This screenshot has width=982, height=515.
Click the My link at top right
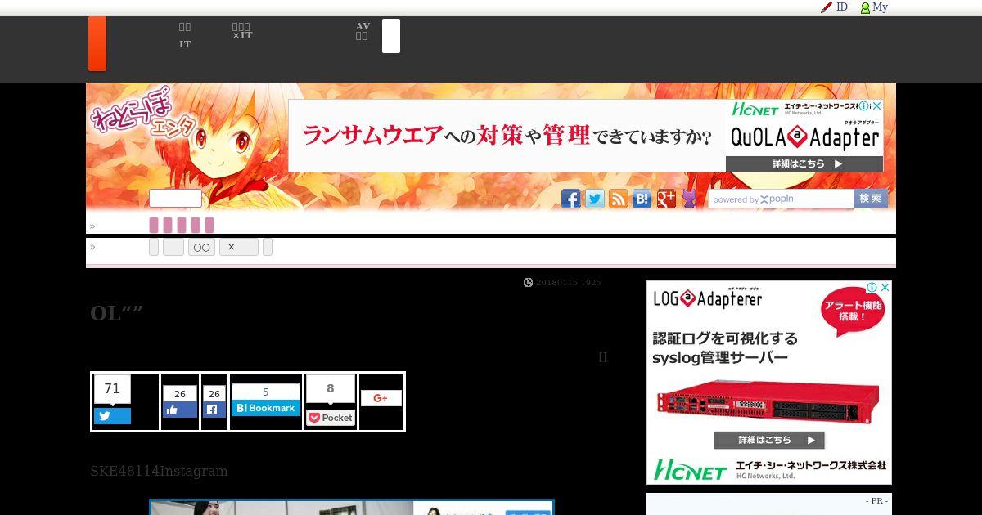(x=880, y=7)
